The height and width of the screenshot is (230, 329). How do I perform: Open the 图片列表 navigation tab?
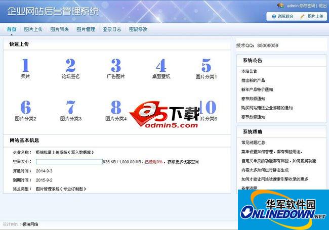pos(59,29)
